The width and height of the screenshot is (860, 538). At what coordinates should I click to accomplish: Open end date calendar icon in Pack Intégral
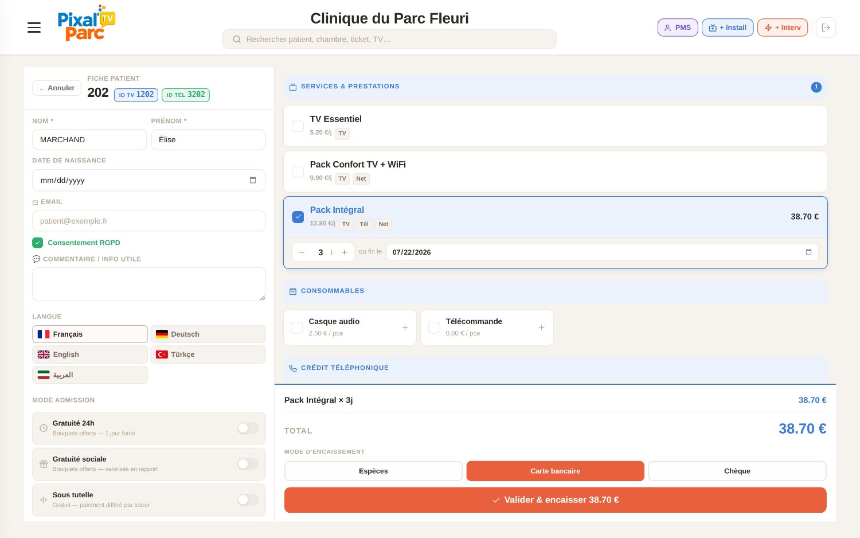tap(808, 252)
